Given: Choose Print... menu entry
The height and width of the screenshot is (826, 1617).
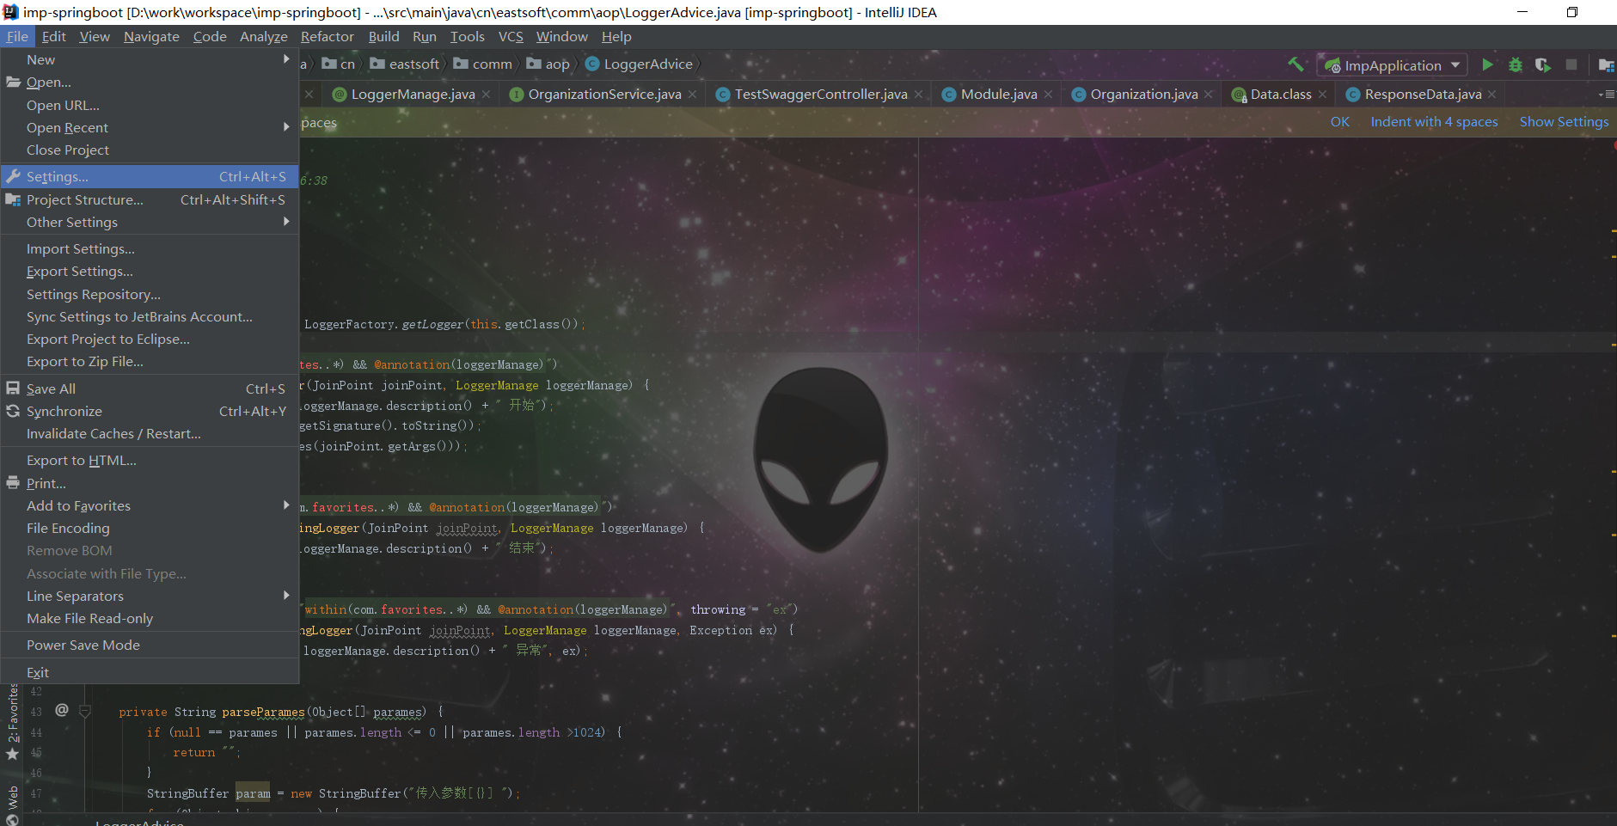Looking at the screenshot, I should click(x=150, y=484).
